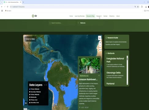Open Okavango Delta entry

point(116,75)
